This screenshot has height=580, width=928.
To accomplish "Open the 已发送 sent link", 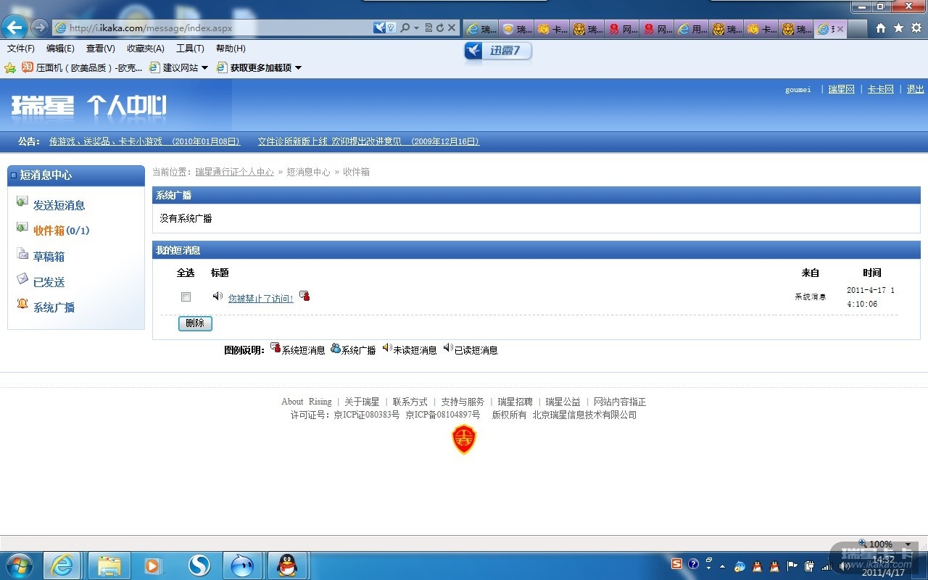I will [x=49, y=282].
